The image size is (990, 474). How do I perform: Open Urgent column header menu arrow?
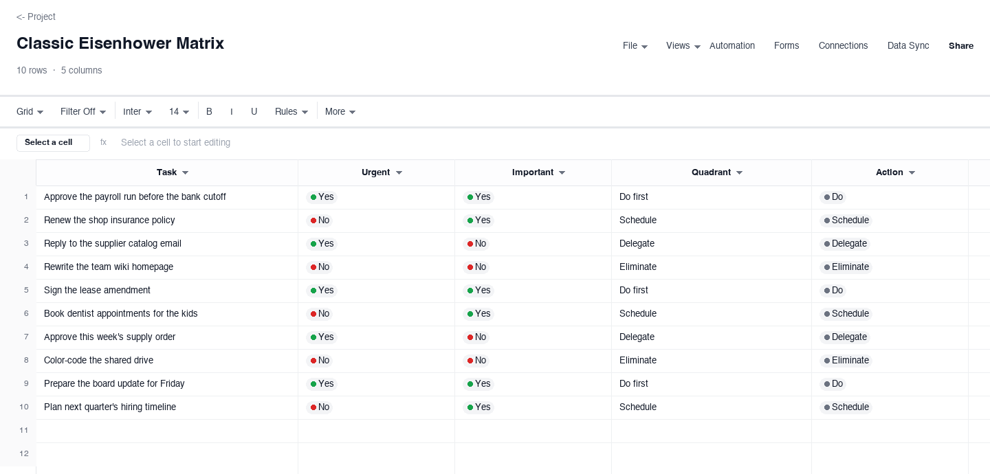click(x=399, y=173)
